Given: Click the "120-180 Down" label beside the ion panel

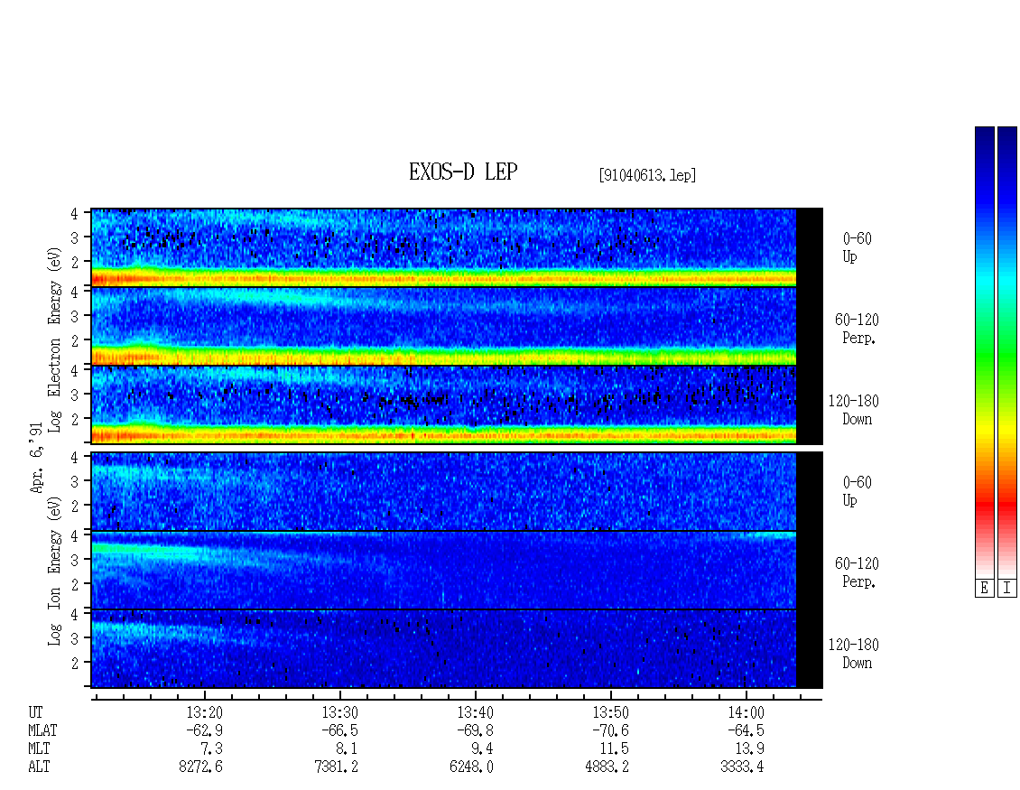Looking at the screenshot, I should 854,654.
